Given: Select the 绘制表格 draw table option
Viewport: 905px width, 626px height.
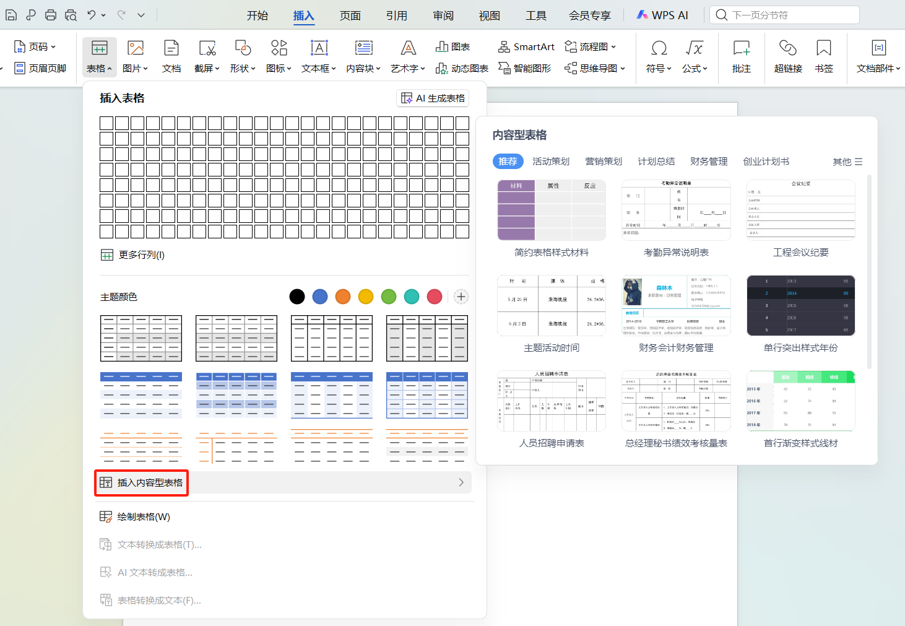Looking at the screenshot, I should pyautogui.click(x=142, y=516).
